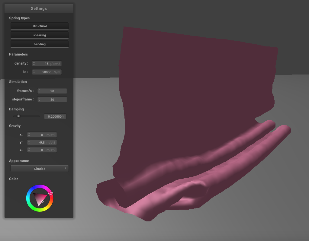Click the damping slider handle
The width and height of the screenshot is (309, 241).
(x=18, y=116)
